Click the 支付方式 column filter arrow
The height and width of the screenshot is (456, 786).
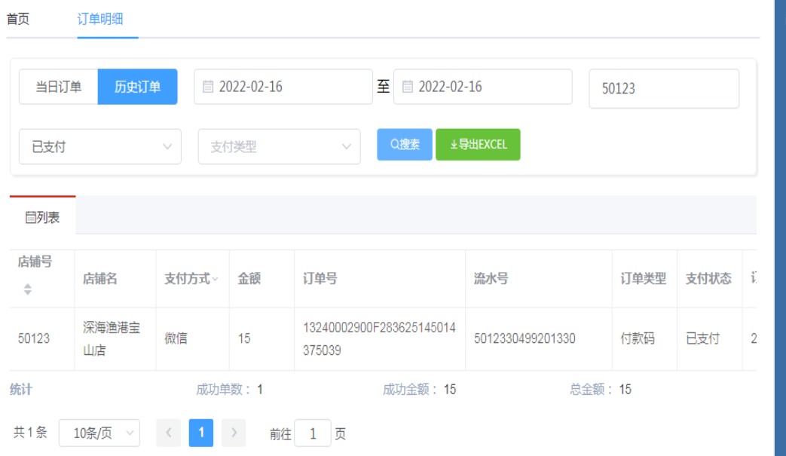click(x=216, y=279)
